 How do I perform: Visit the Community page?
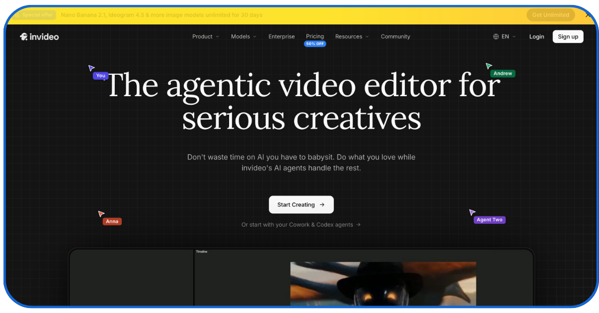(395, 36)
